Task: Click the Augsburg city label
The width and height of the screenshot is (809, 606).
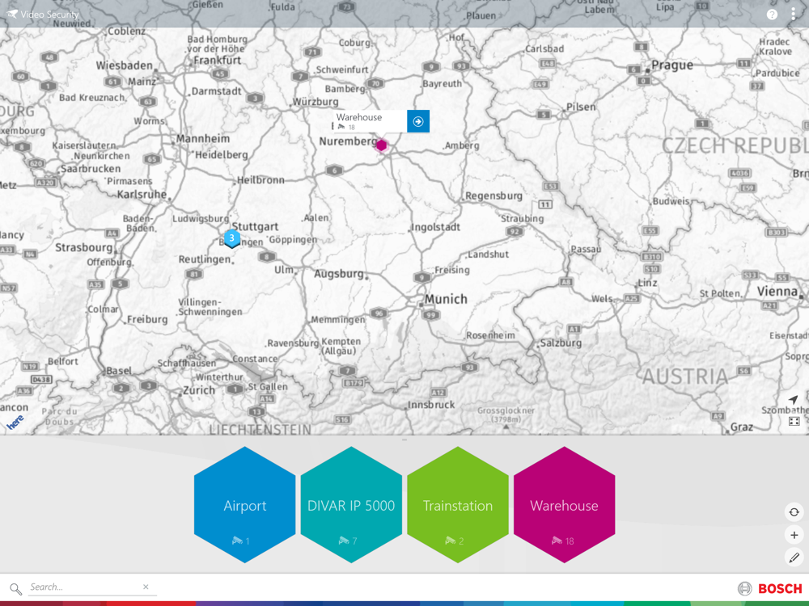Action: (339, 274)
